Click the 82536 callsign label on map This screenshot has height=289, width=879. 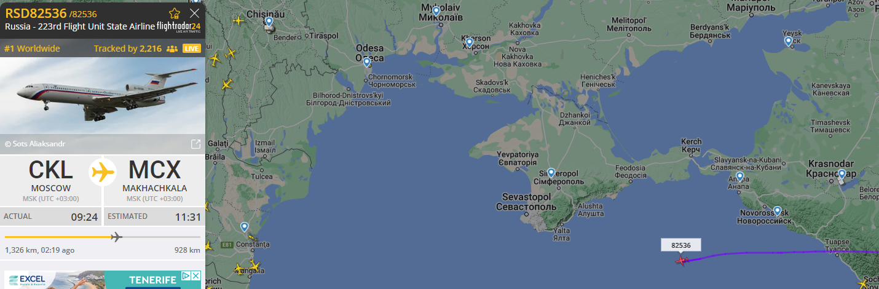click(x=681, y=245)
